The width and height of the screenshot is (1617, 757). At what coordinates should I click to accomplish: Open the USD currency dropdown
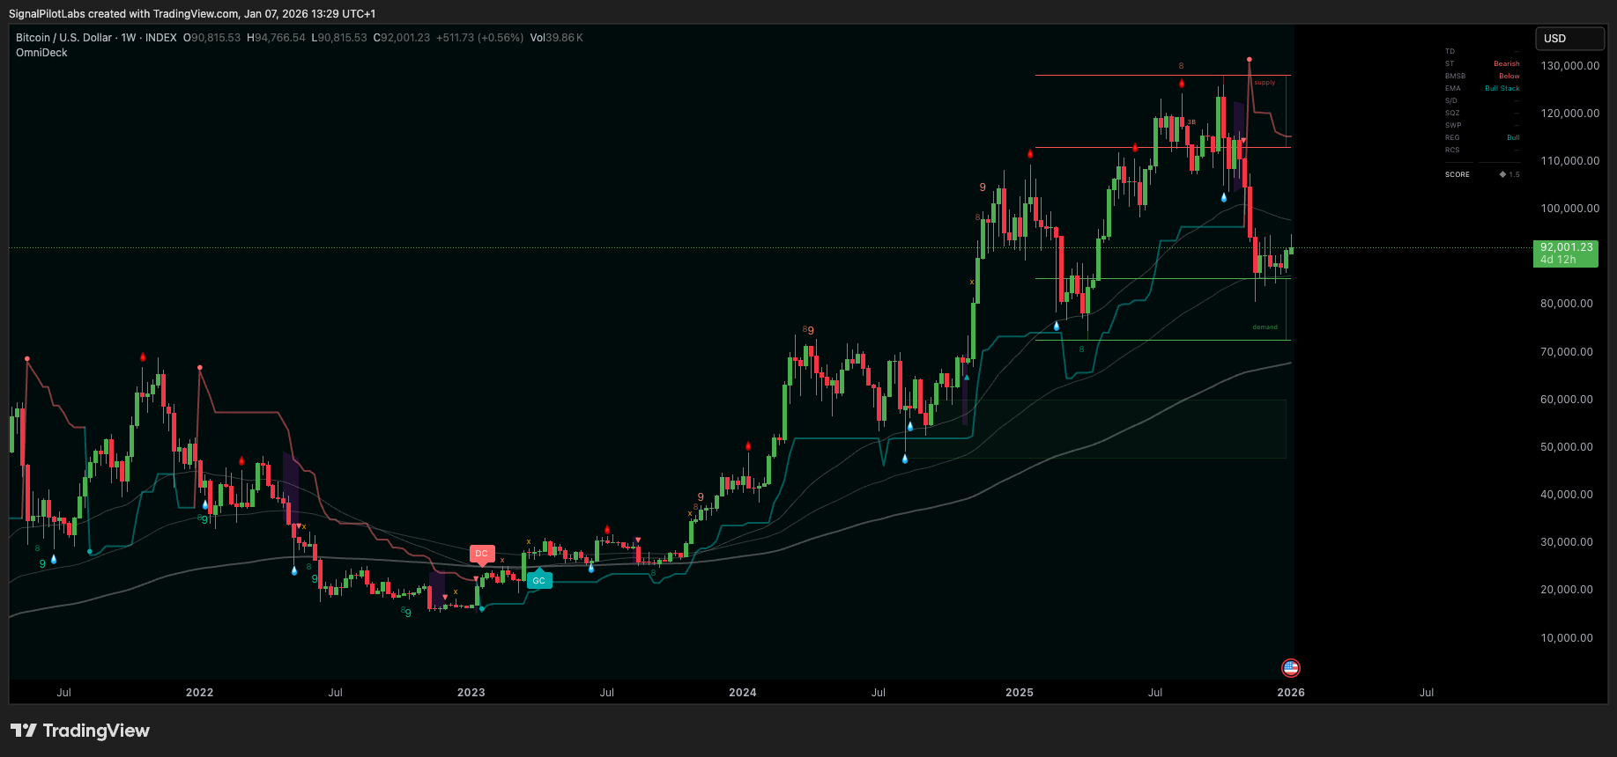point(1569,39)
